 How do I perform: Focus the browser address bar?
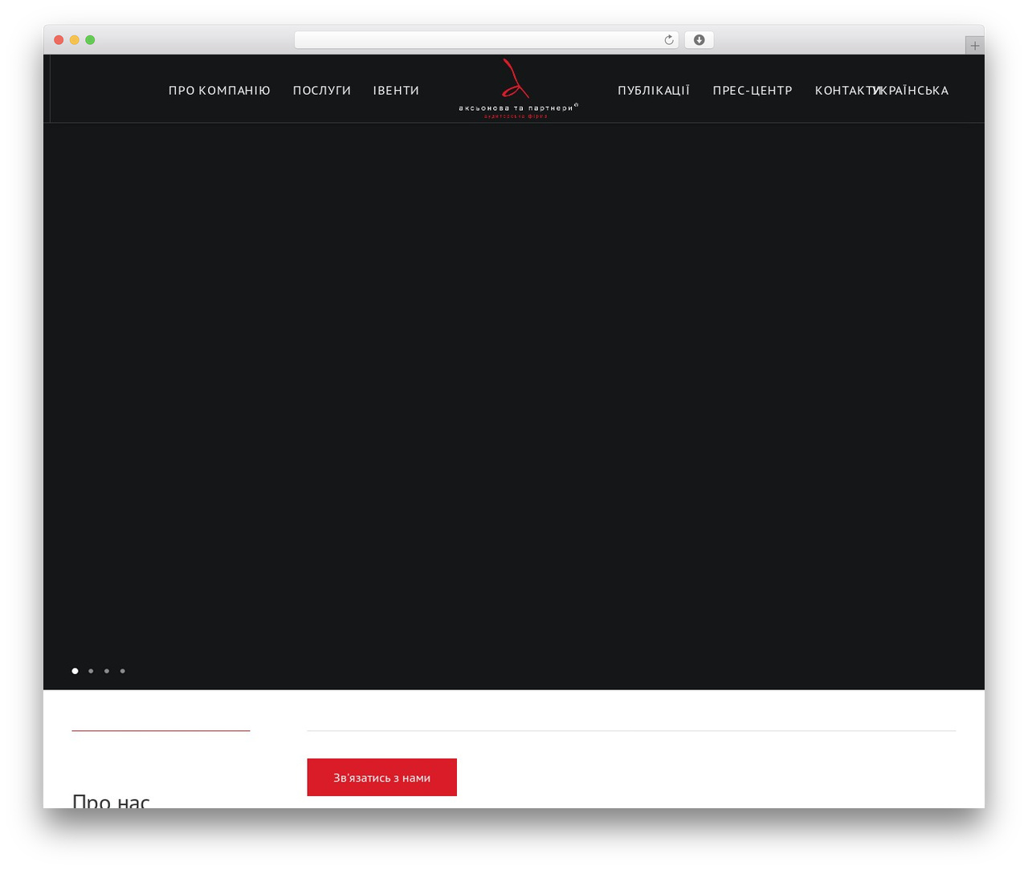coord(486,40)
